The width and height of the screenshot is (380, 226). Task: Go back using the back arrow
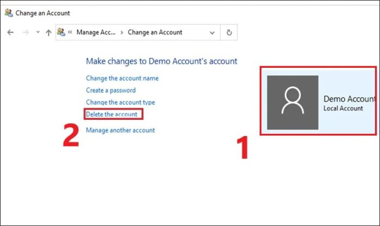coord(10,32)
